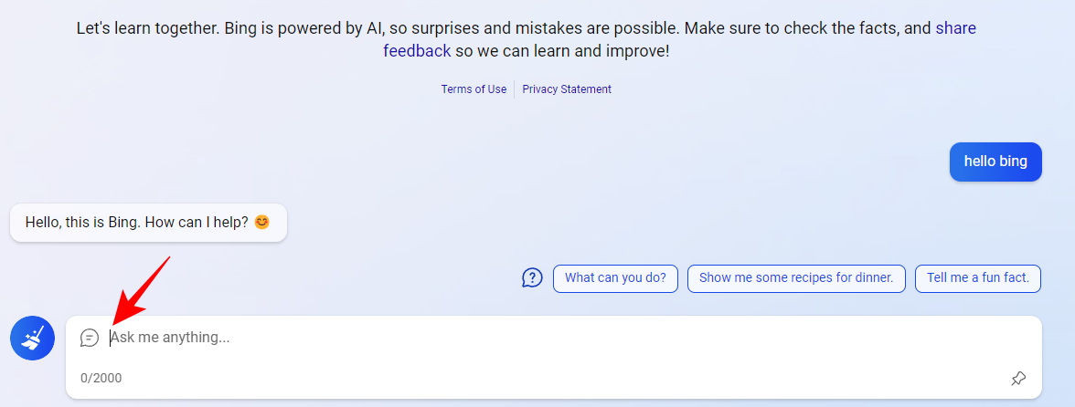Focus the 'Ask me anything...' text field

coord(548,338)
